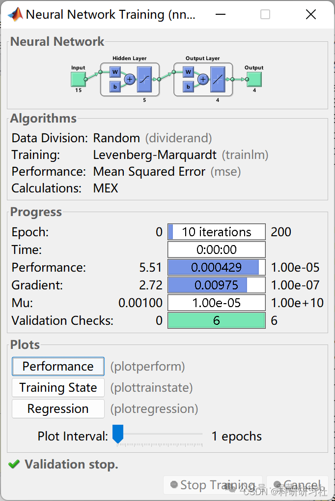The width and height of the screenshot is (335, 501).
Task: Open the Performance plot
Action: tap(58, 366)
